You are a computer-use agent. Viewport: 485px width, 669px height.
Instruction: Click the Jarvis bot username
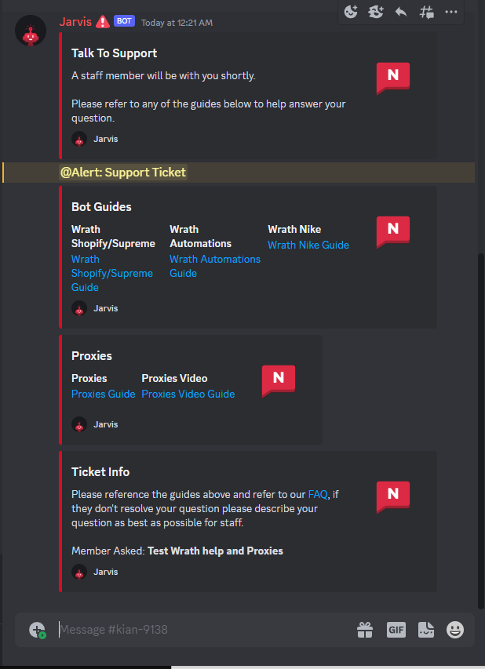75,21
